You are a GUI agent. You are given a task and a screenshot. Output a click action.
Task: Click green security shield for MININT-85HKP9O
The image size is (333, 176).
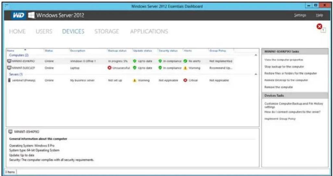pyautogui.click(x=160, y=61)
